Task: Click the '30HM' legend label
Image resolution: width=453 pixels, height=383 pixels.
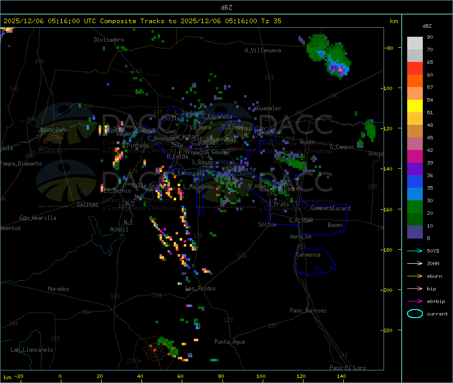Action: 433,263
